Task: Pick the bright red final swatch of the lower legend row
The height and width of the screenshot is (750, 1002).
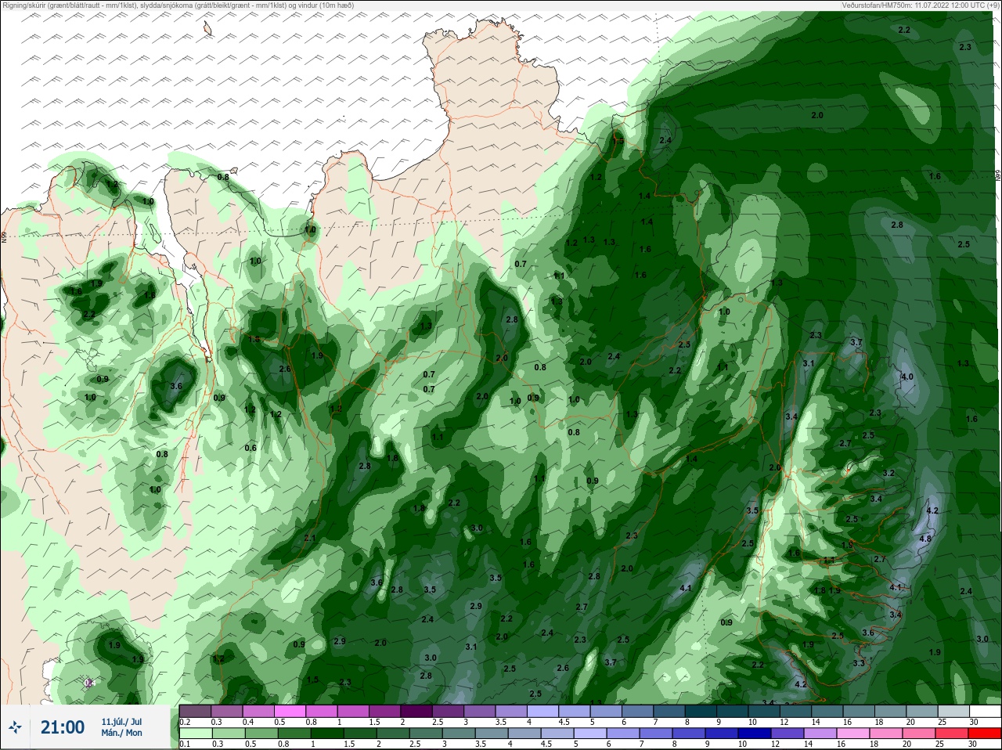Action: coord(985,734)
